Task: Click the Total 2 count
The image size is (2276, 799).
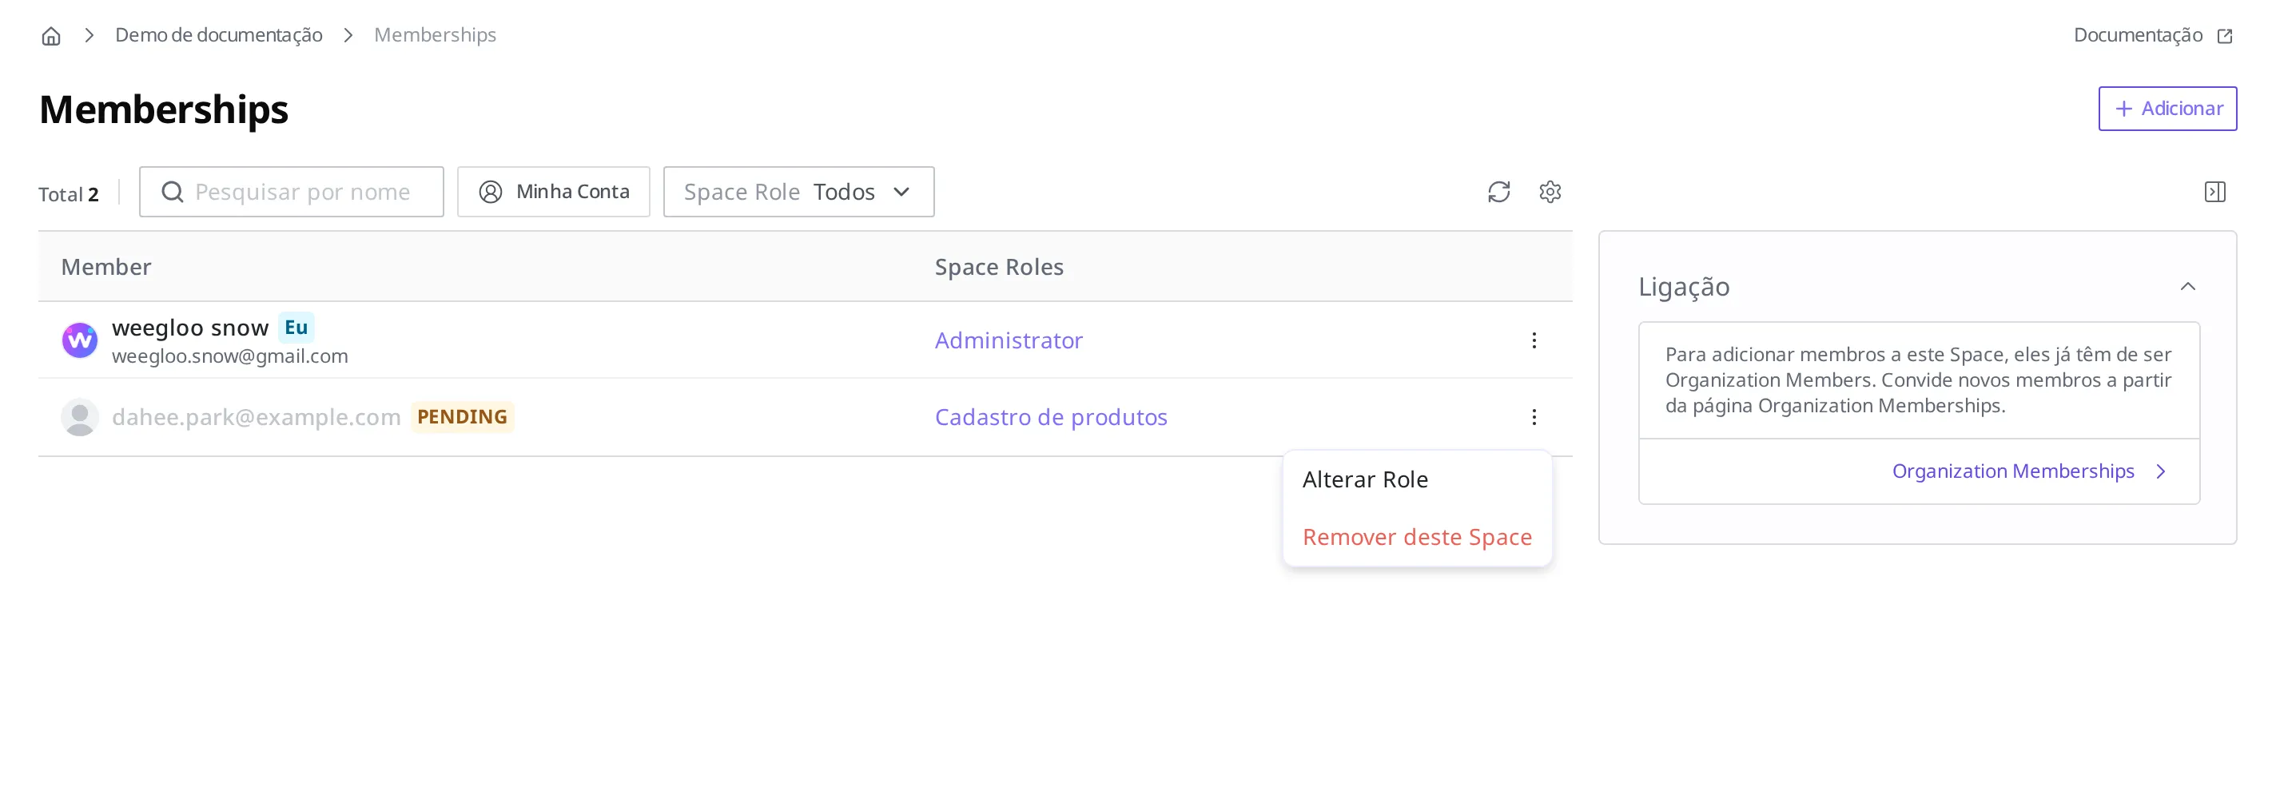Action: [68, 194]
